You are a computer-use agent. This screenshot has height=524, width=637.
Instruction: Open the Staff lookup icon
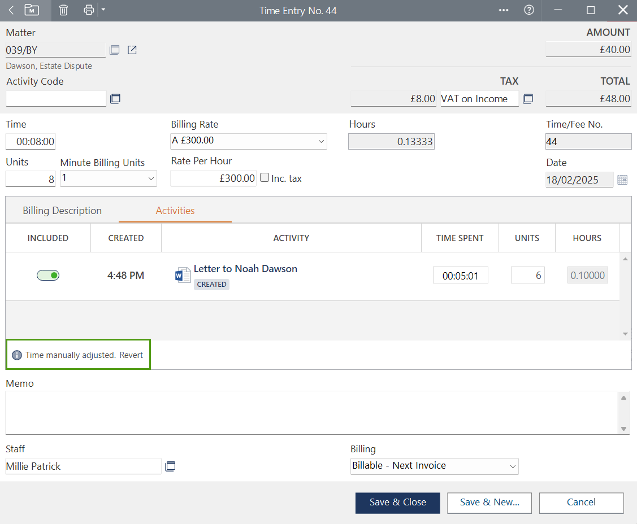pyautogui.click(x=170, y=466)
